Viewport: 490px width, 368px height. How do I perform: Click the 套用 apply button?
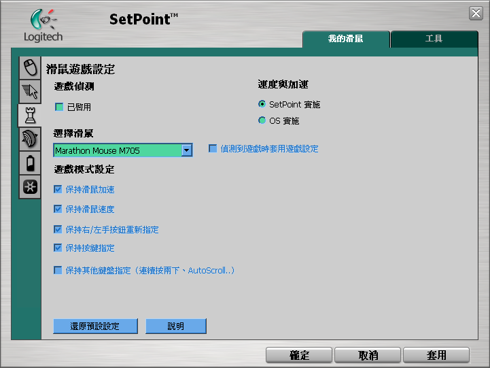tap(436, 355)
